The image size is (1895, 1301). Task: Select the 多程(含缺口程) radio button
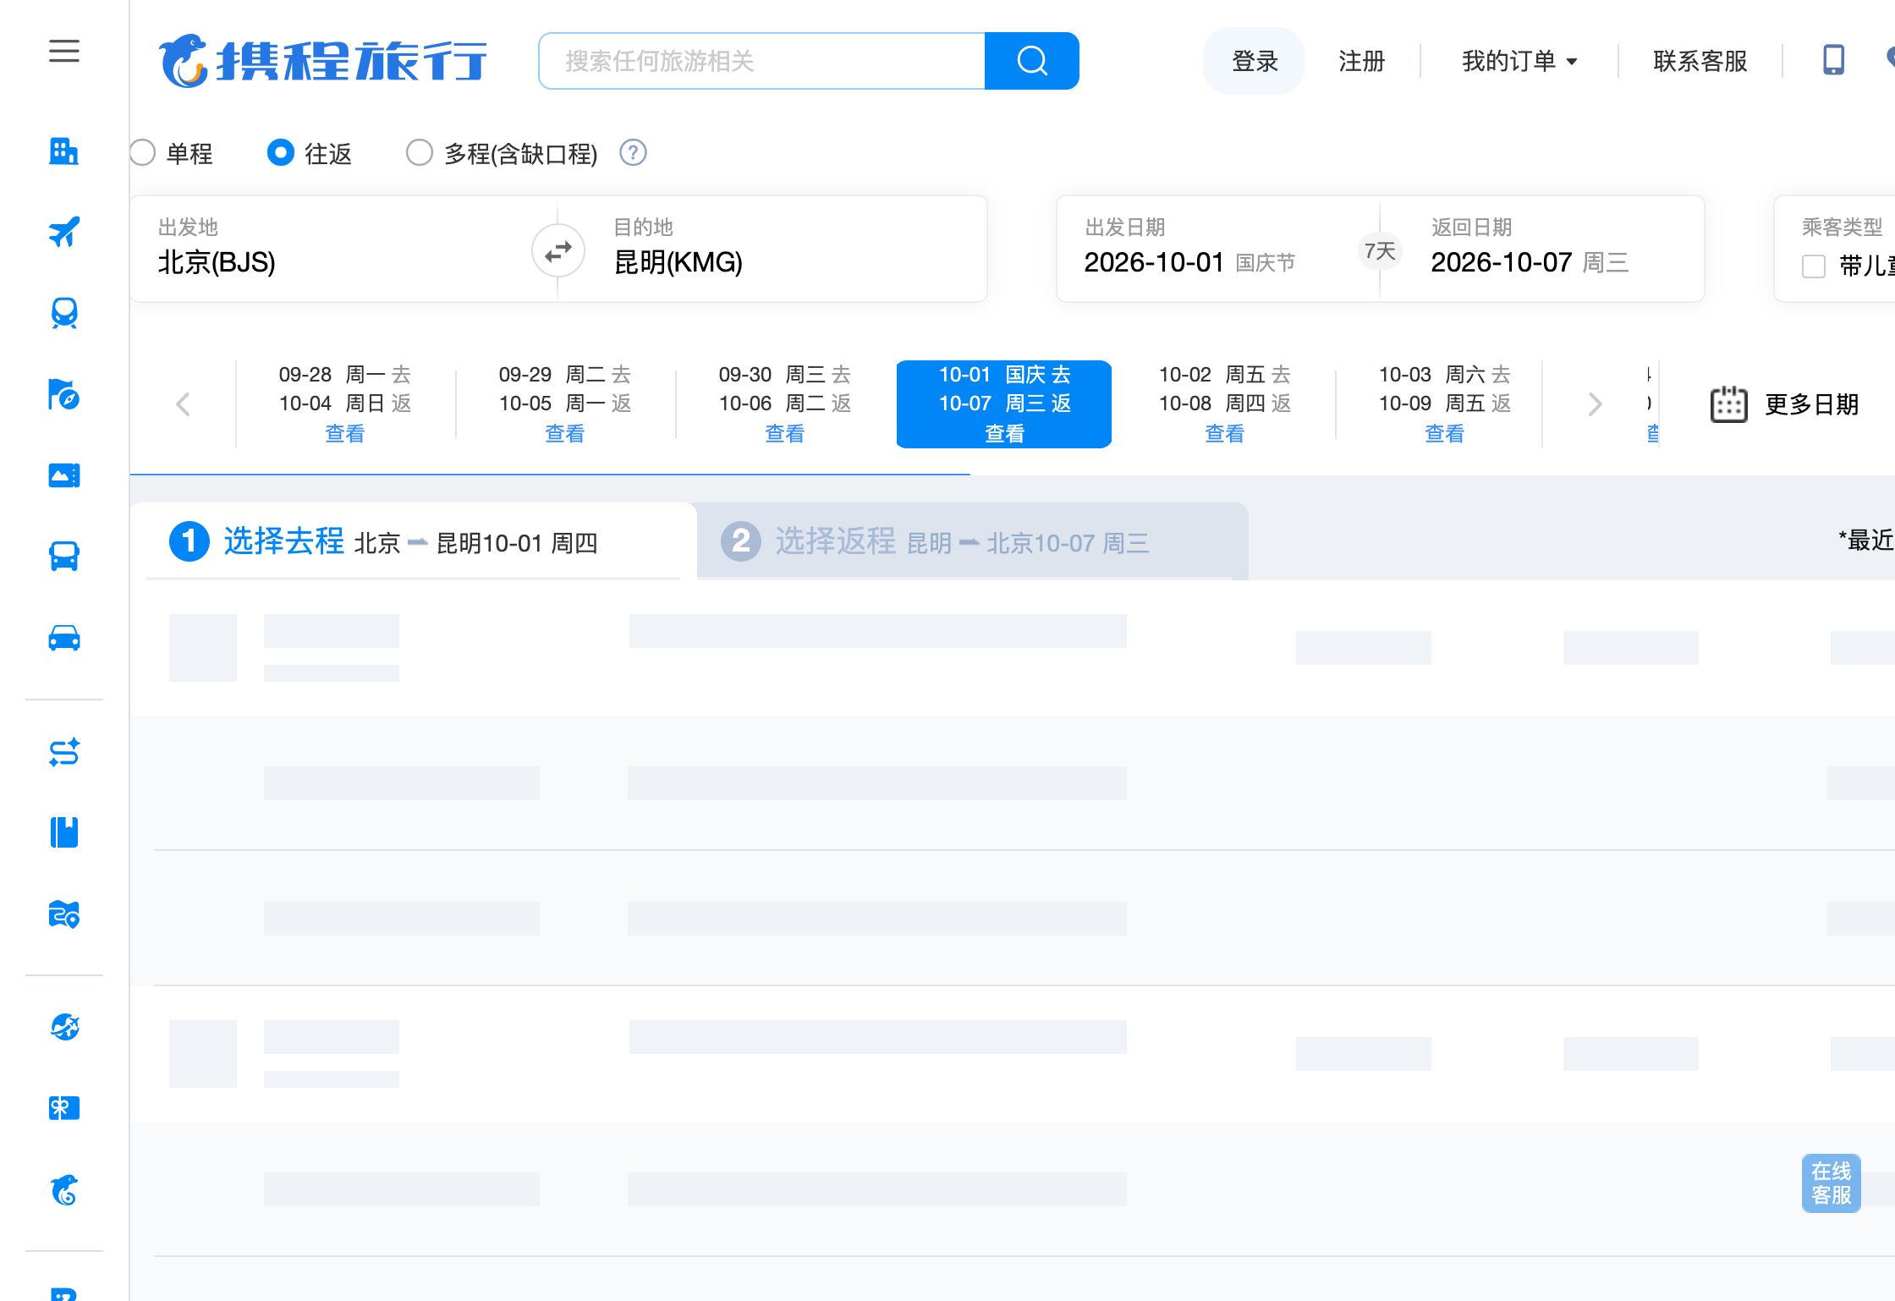[x=420, y=153]
